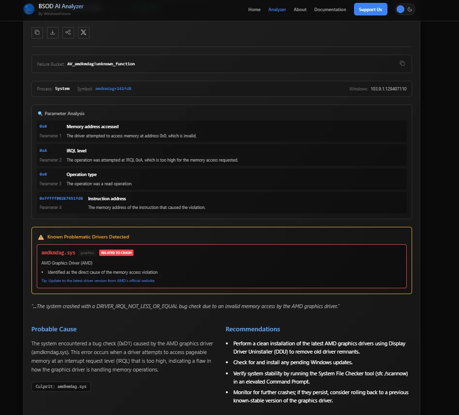Click the RELATED TO CRASH badge
Viewport: 459px width, 415px height.
[116, 252]
